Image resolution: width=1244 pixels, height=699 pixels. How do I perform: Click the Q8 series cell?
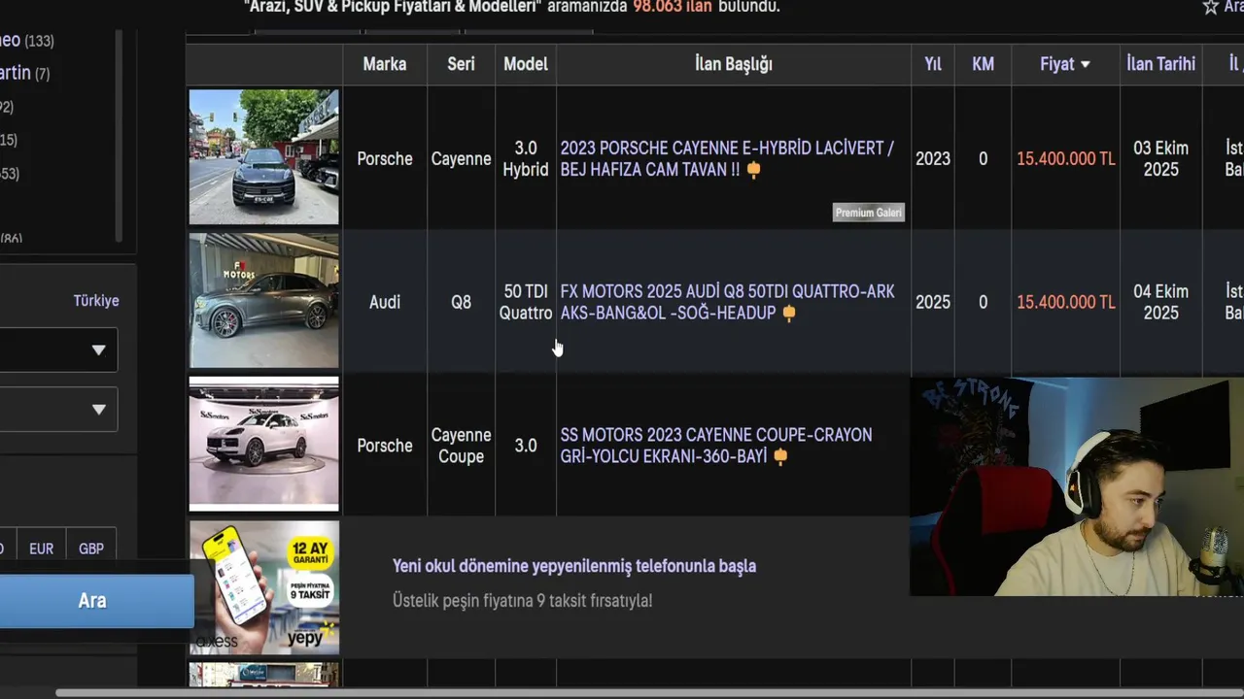coord(461,302)
